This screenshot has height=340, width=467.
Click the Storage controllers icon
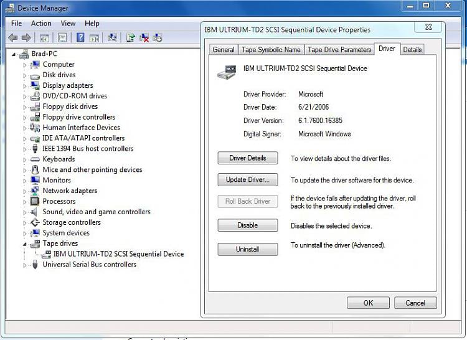(35, 222)
